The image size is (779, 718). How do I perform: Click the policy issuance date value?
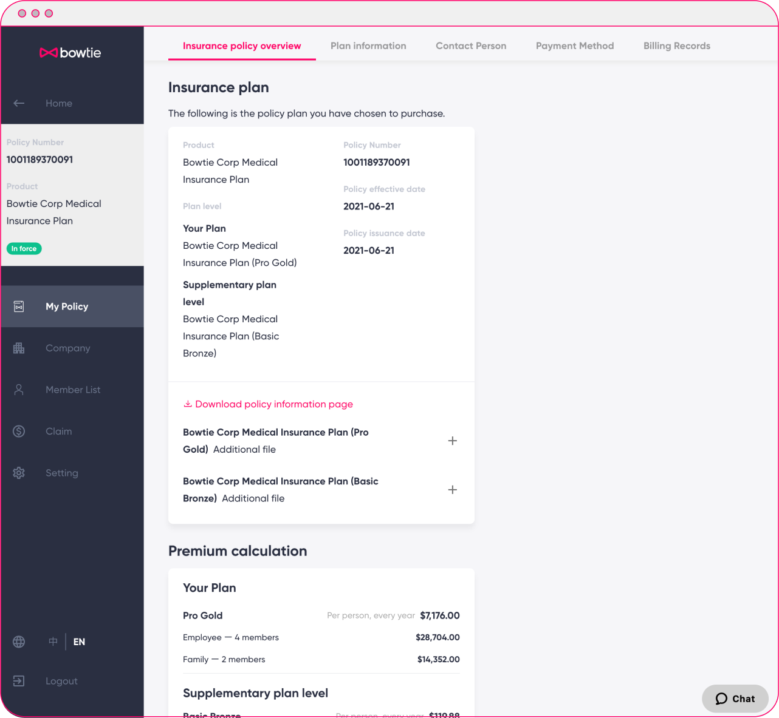coord(369,250)
